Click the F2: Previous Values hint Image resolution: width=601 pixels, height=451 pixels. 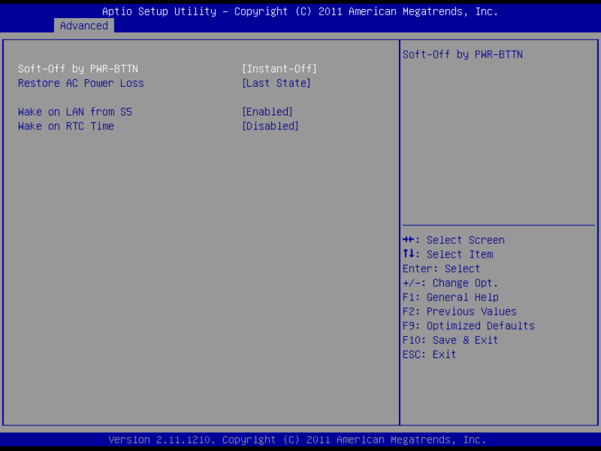pos(459,311)
